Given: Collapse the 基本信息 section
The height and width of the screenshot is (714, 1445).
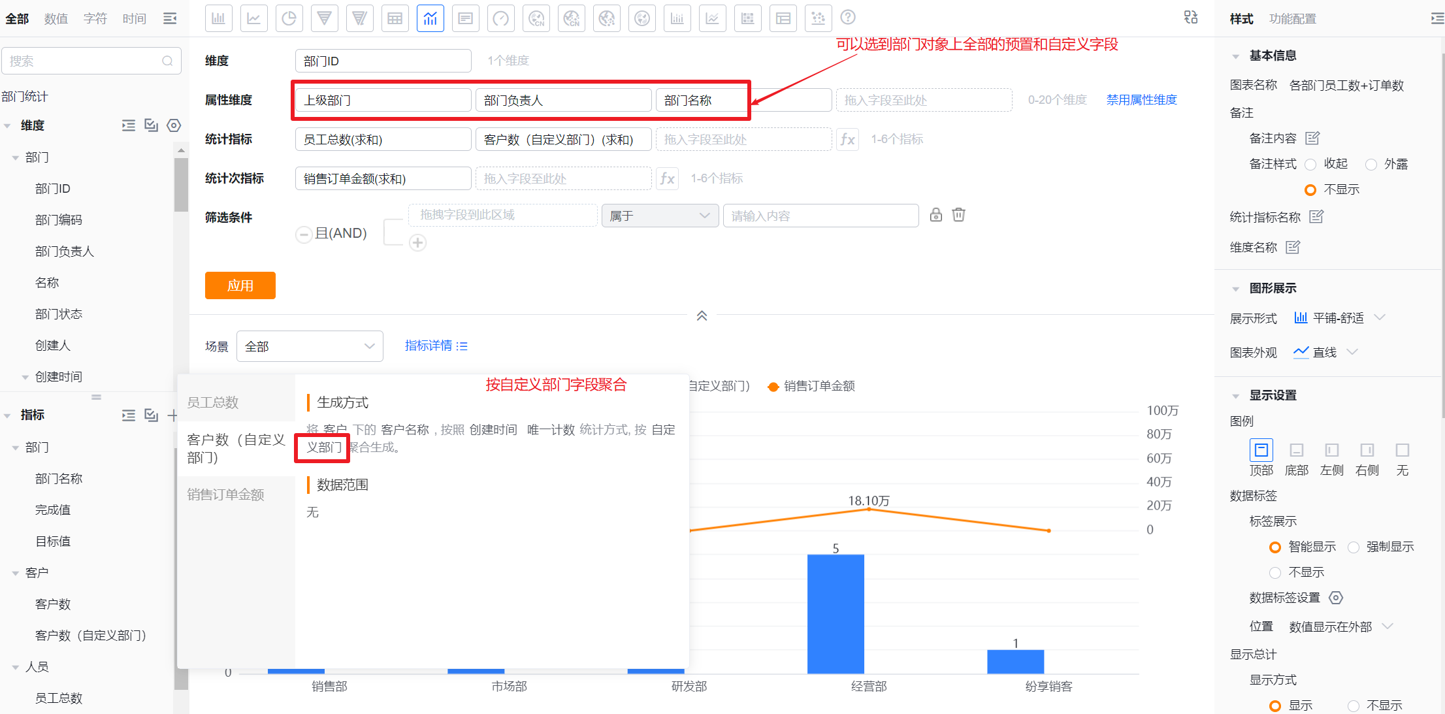Looking at the screenshot, I should coord(1235,56).
